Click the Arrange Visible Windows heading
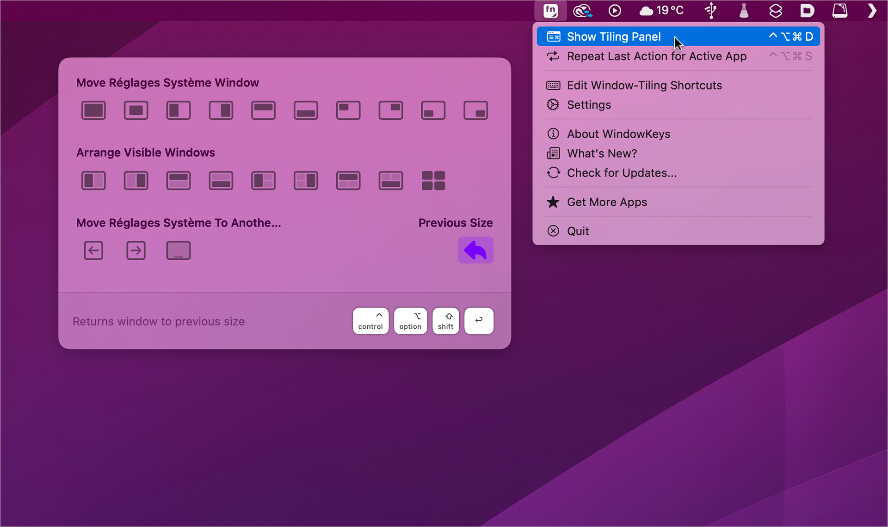The height and width of the screenshot is (527, 888). (x=146, y=153)
